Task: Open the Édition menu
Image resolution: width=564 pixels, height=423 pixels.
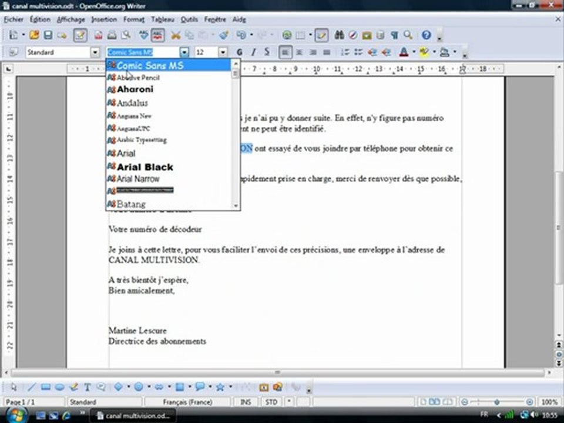Action: [40, 19]
